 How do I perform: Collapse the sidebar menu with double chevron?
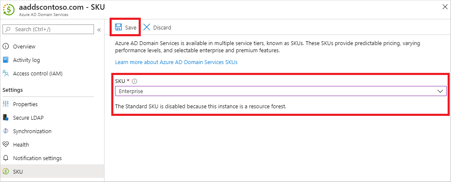point(99,29)
